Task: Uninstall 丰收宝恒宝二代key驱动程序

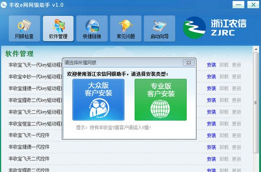Action: [x=224, y=124]
